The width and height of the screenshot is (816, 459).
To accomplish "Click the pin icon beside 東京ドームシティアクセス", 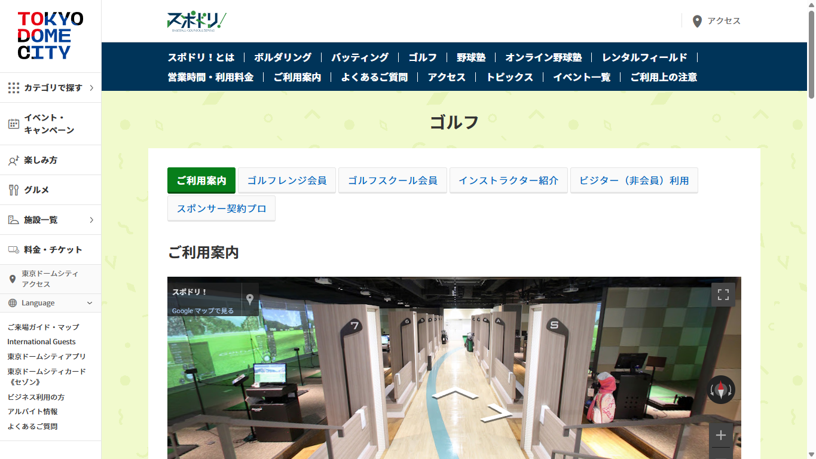I will (x=13, y=279).
